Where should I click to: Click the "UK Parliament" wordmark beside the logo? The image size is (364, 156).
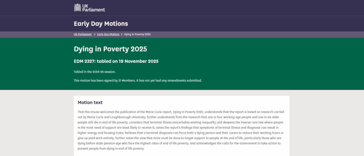[x=94, y=7]
